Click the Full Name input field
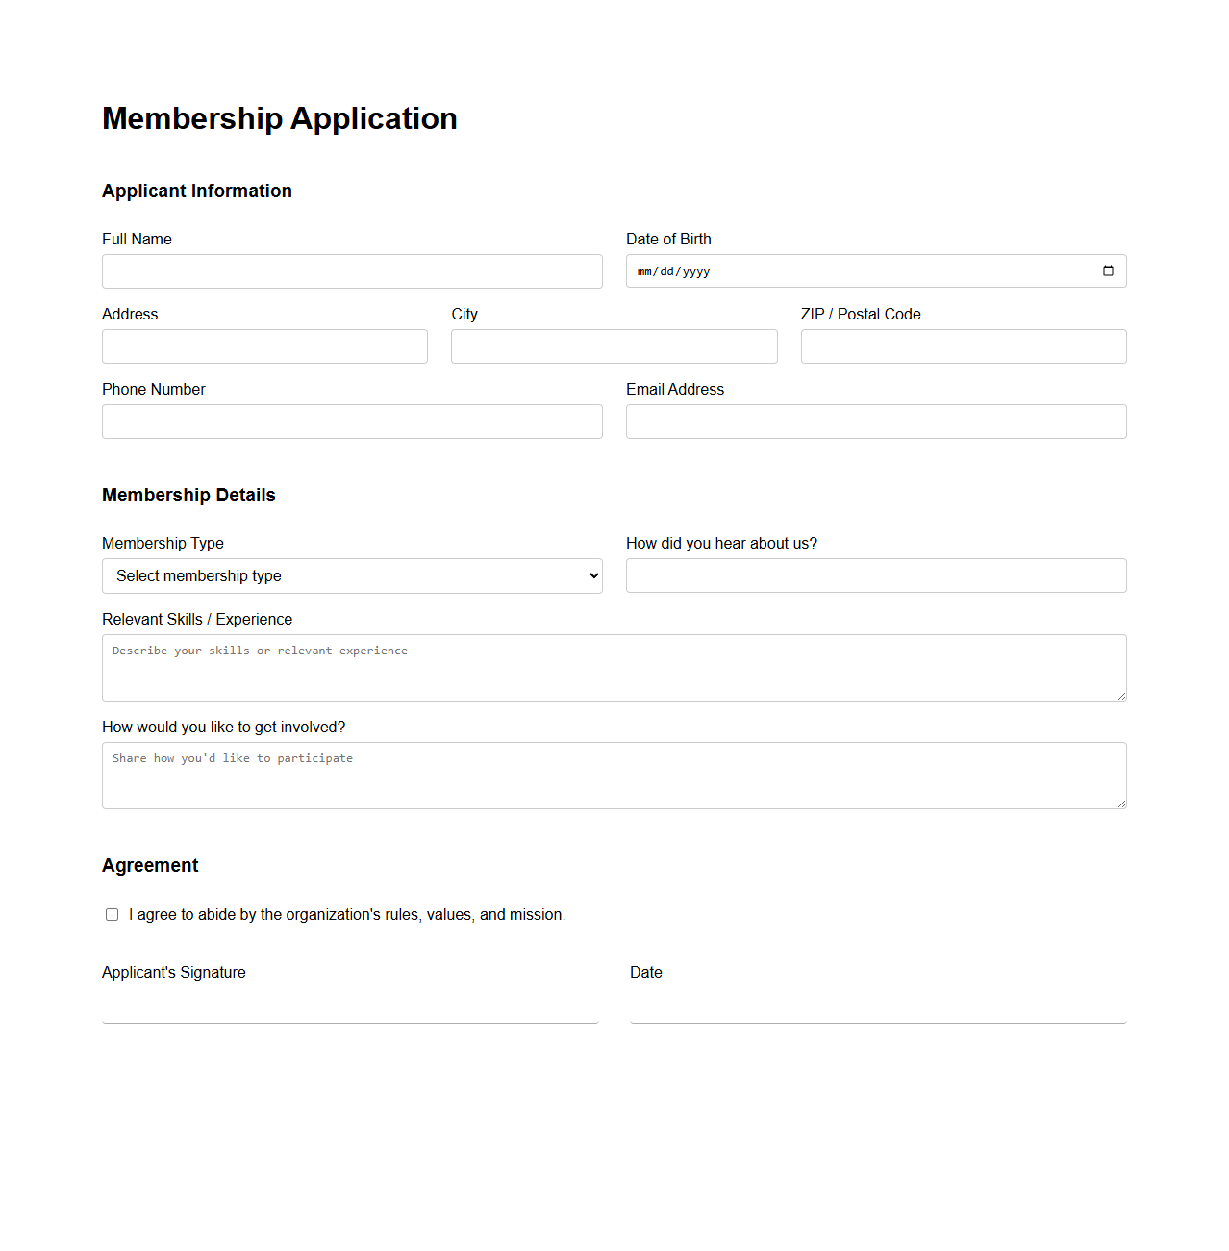Image resolution: width=1229 pixels, height=1251 pixels. pyautogui.click(x=352, y=271)
